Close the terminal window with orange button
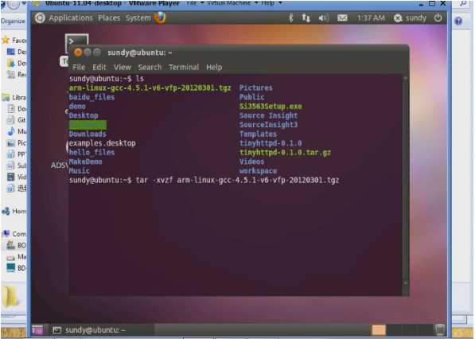 pyautogui.click(x=78, y=53)
